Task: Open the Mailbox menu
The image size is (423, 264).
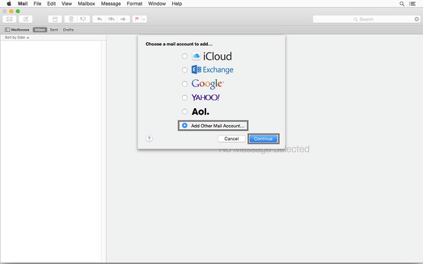Action: coord(86,4)
